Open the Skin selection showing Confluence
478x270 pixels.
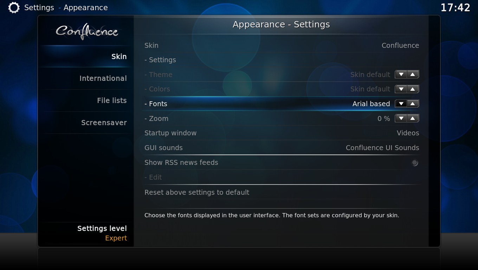pyautogui.click(x=282, y=45)
